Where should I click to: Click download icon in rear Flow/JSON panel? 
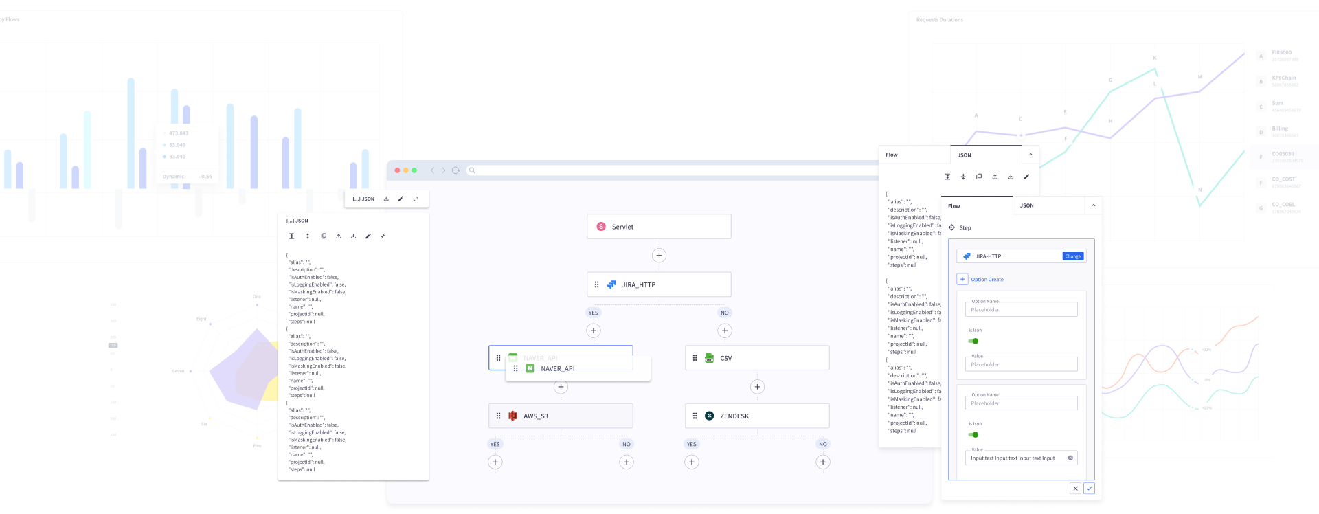coord(1011,177)
